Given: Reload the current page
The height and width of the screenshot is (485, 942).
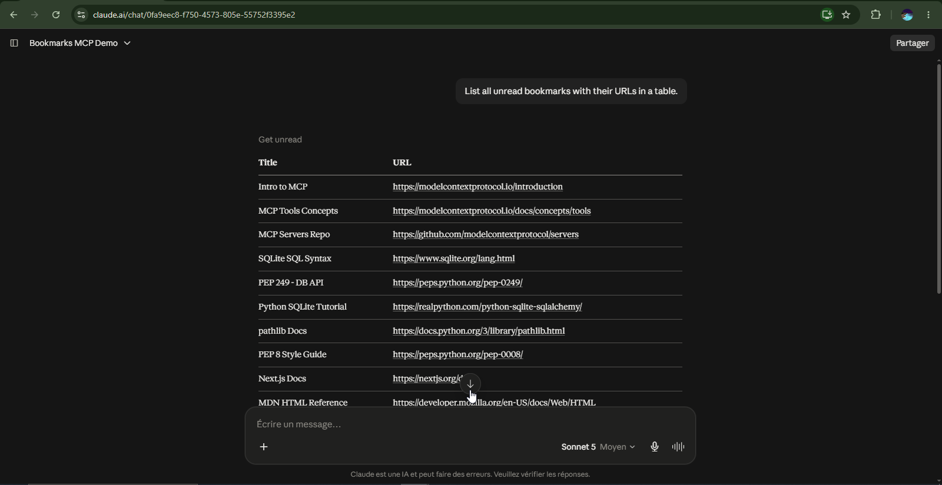Looking at the screenshot, I should (56, 15).
